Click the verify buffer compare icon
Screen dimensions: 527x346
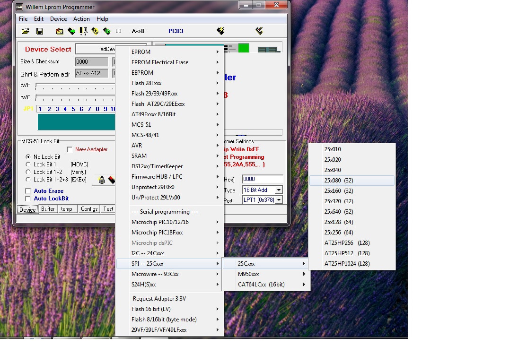[83, 31]
